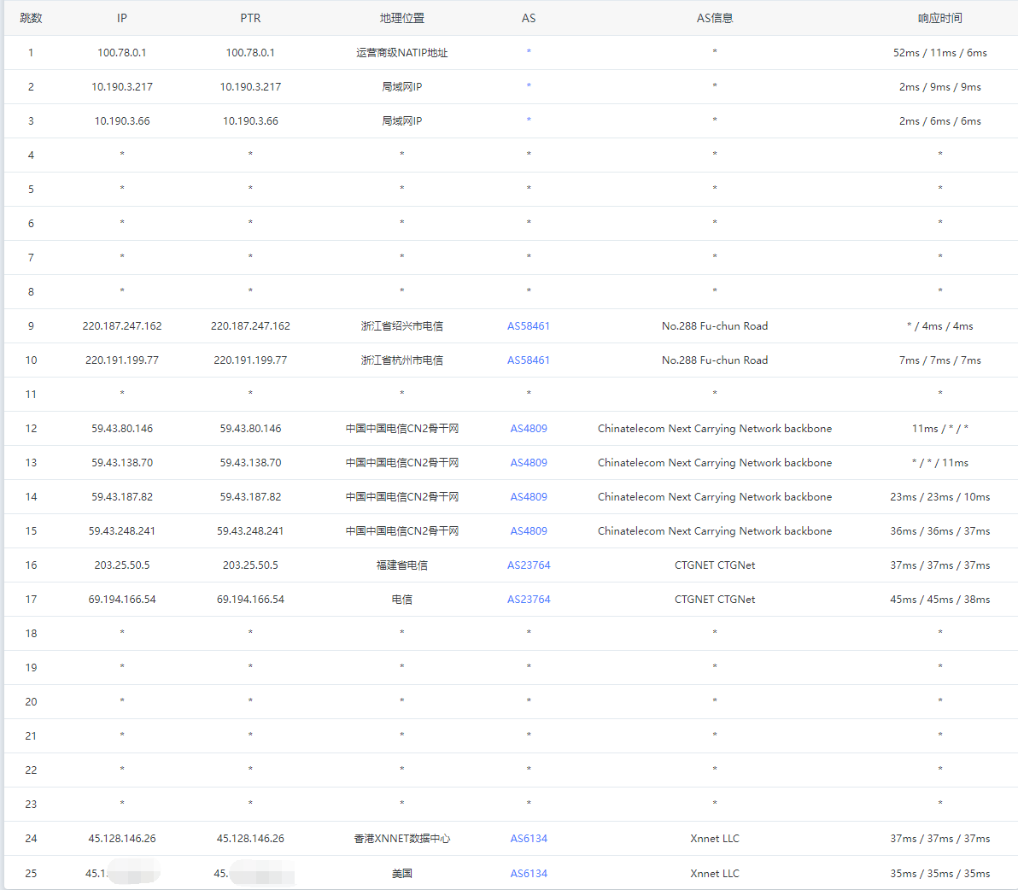Select the PTR cell 59.43.248.241
1018x890 pixels.
tap(250, 531)
